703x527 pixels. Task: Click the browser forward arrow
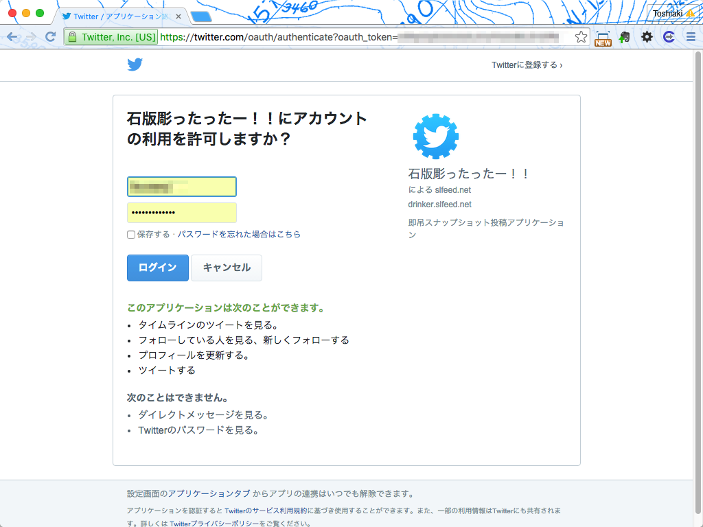(32, 37)
